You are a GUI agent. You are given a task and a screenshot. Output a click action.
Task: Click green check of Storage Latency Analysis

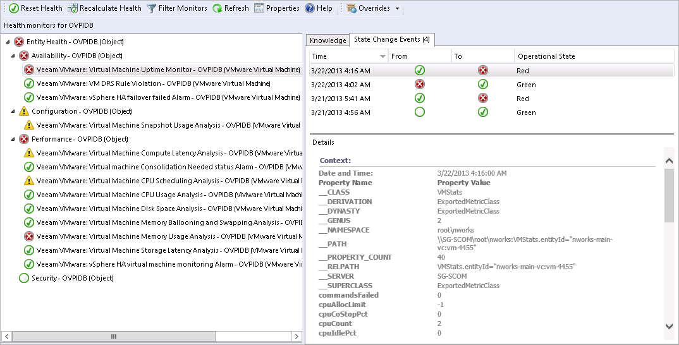click(29, 250)
